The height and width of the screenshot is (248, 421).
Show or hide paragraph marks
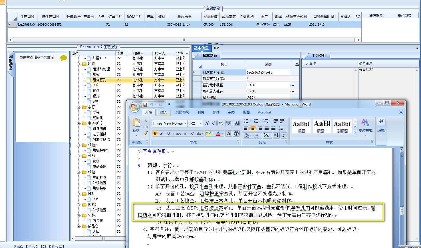coord(284,135)
